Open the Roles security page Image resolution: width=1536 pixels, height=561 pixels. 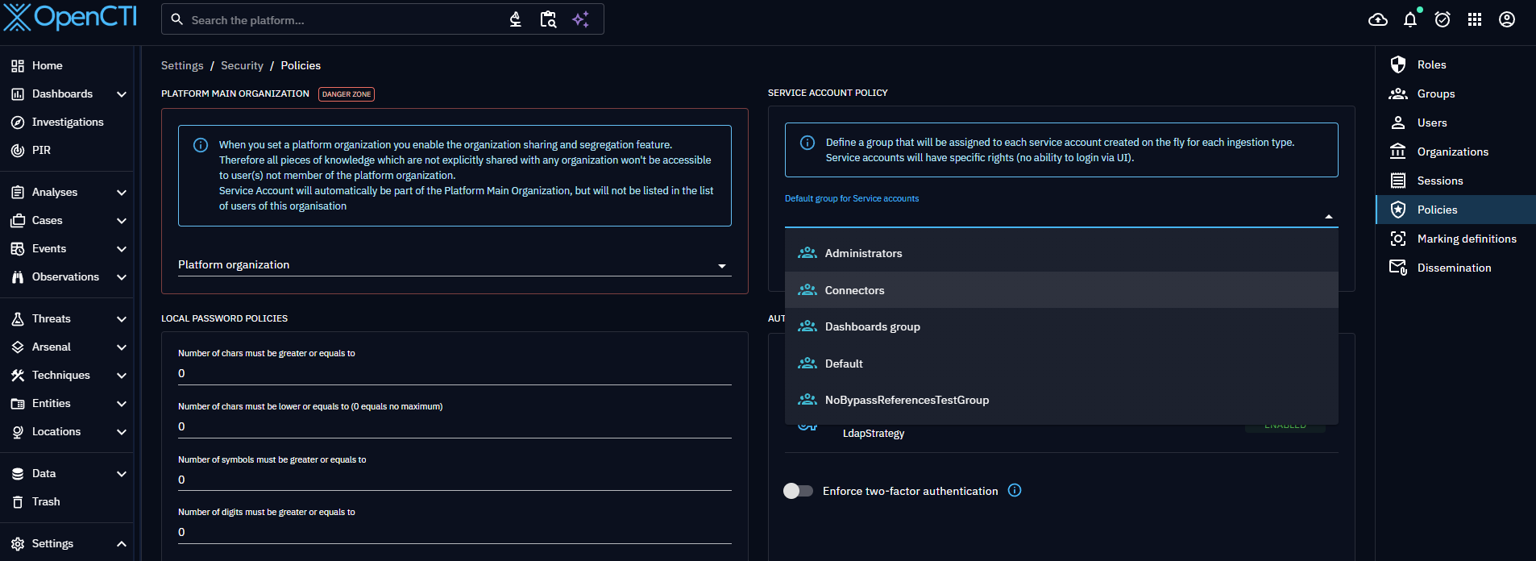(x=1431, y=64)
